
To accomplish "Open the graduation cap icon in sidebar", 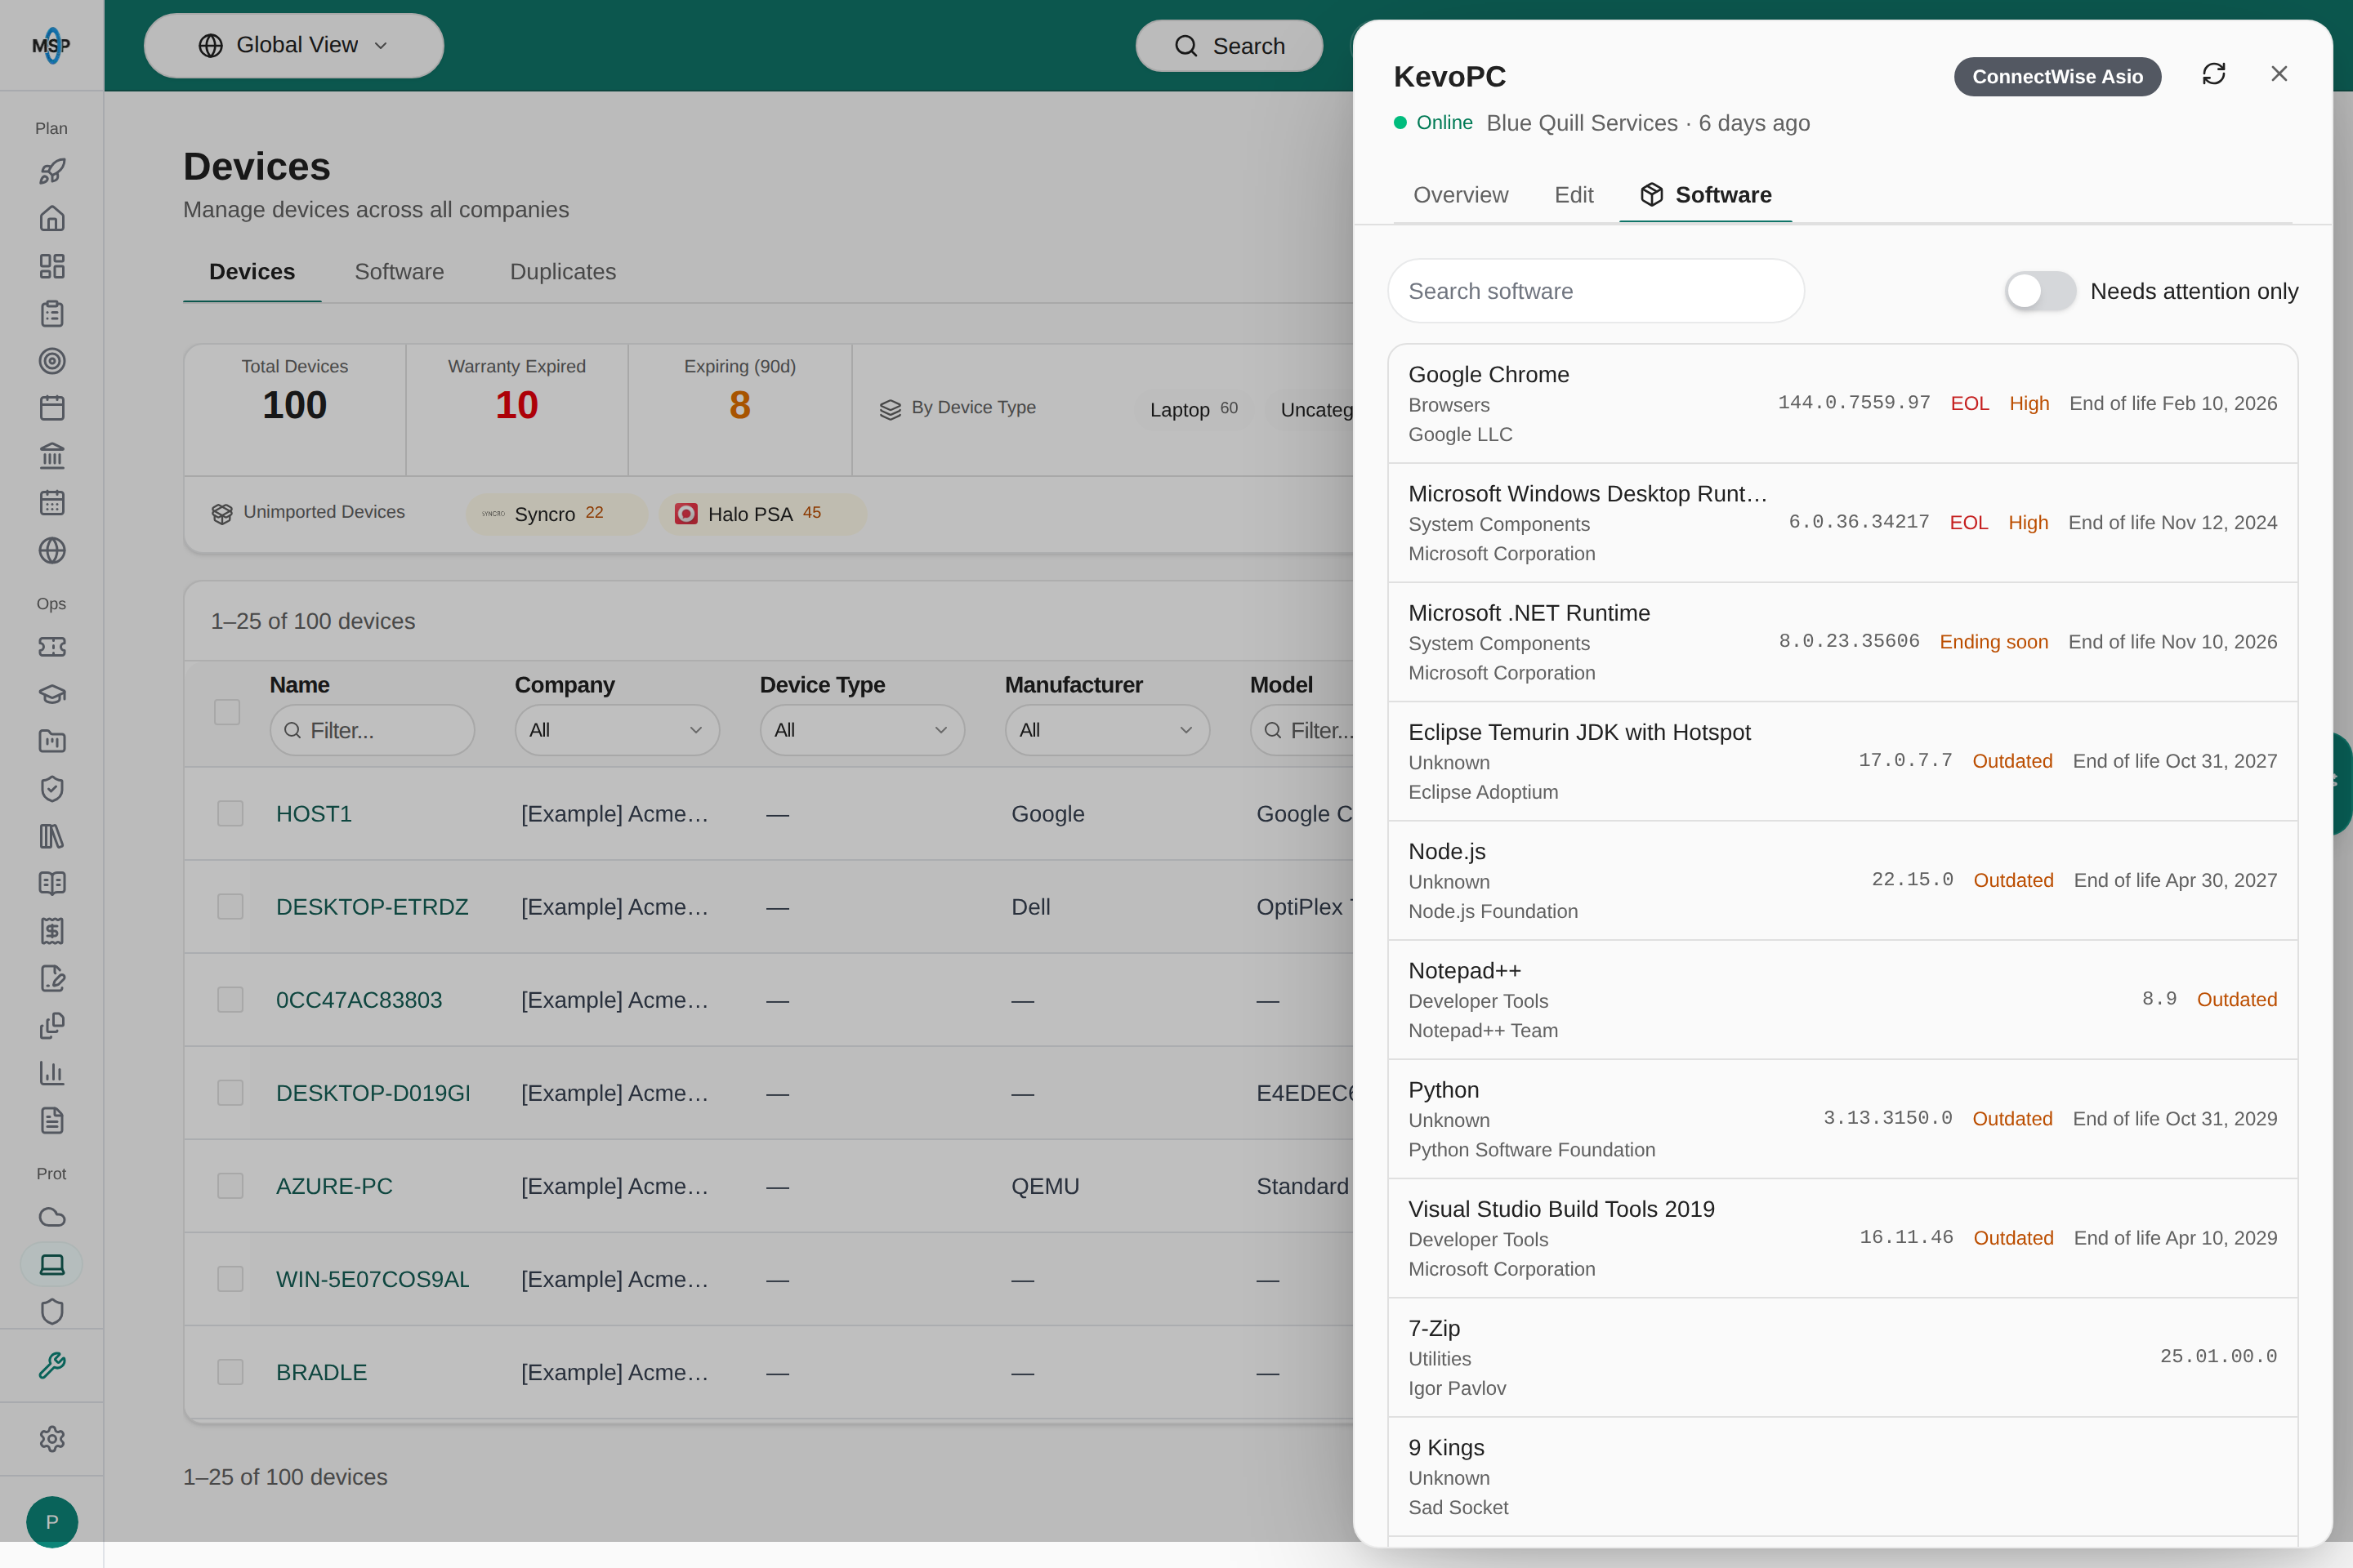I will pyautogui.click(x=52, y=694).
